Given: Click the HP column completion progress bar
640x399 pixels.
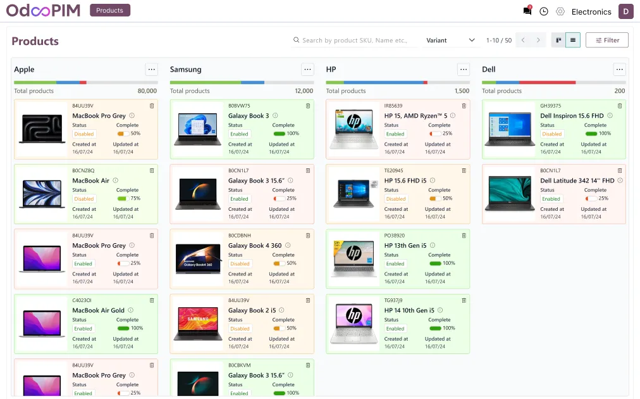Looking at the screenshot, I should [x=397, y=82].
